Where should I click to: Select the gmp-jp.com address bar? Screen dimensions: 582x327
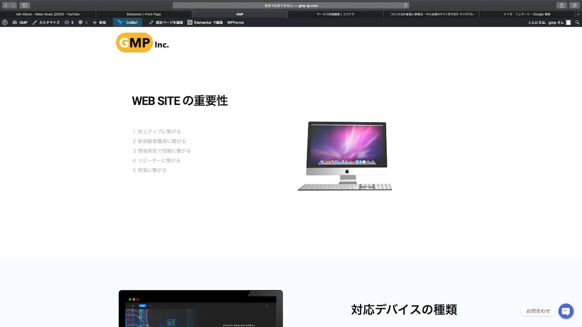[x=291, y=5]
